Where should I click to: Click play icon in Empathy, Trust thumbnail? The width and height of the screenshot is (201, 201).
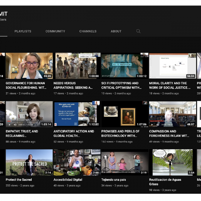pyautogui.click(x=9, y=125)
